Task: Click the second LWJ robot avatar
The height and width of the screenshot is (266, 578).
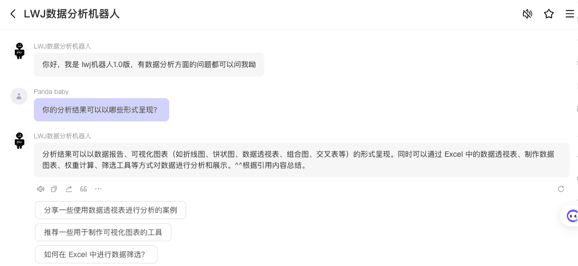Action: (x=20, y=140)
